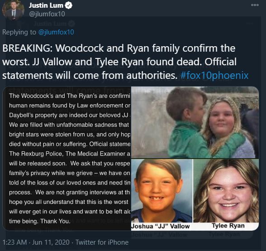Click the Rexburg Police line in the statement
Screen dimensions: 266x251
click(70, 154)
